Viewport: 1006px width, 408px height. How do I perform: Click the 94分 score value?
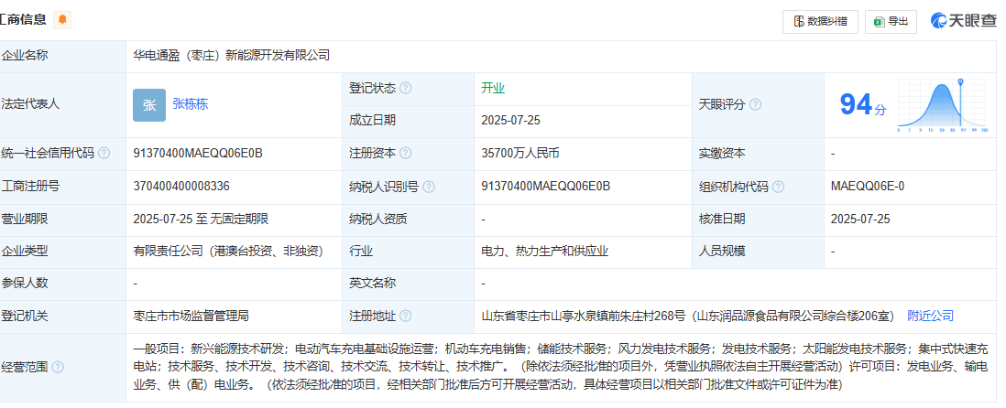click(863, 105)
